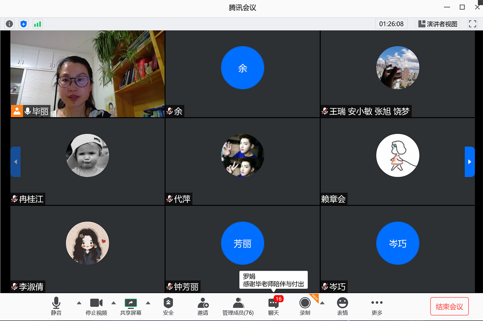Enter fullscreen mode using the corner icon
The width and height of the screenshot is (483, 321).
click(472, 24)
